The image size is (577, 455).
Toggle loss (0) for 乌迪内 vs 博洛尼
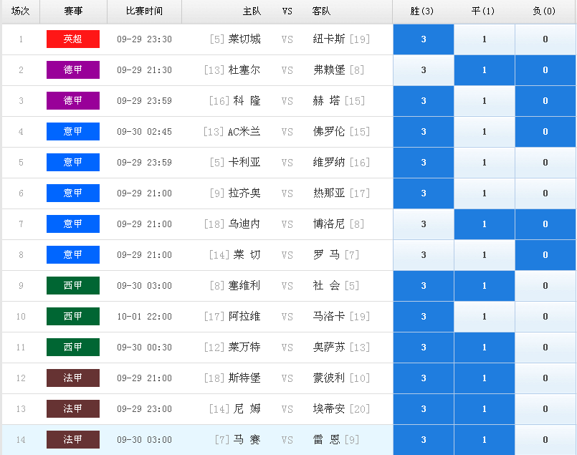(545, 224)
